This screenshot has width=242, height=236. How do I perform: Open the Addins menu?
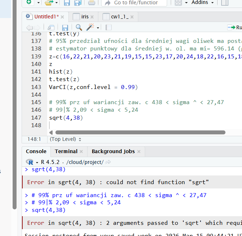click(202, 2)
